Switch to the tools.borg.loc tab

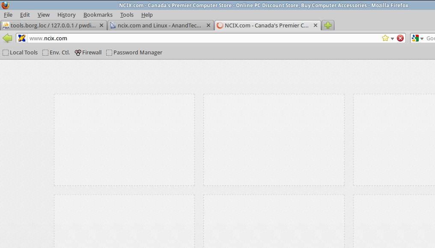tap(51, 26)
